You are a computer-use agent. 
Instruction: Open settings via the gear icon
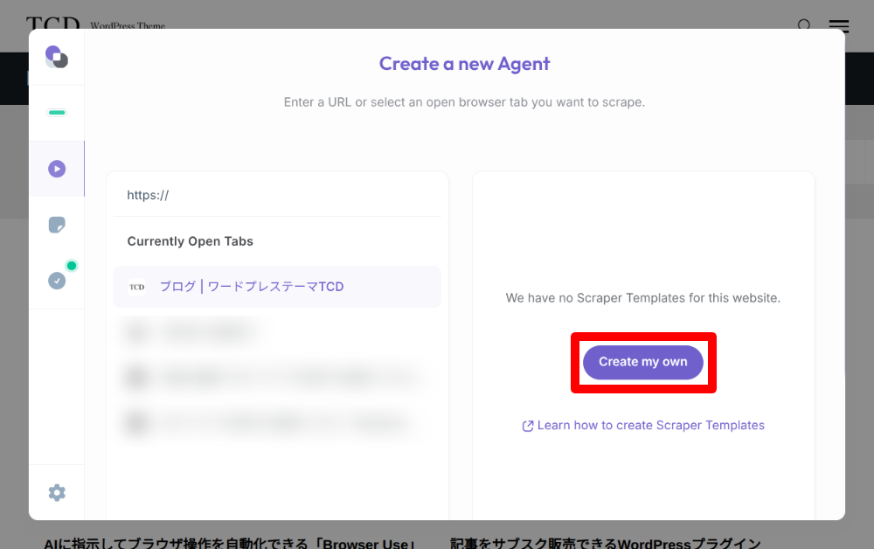[56, 493]
